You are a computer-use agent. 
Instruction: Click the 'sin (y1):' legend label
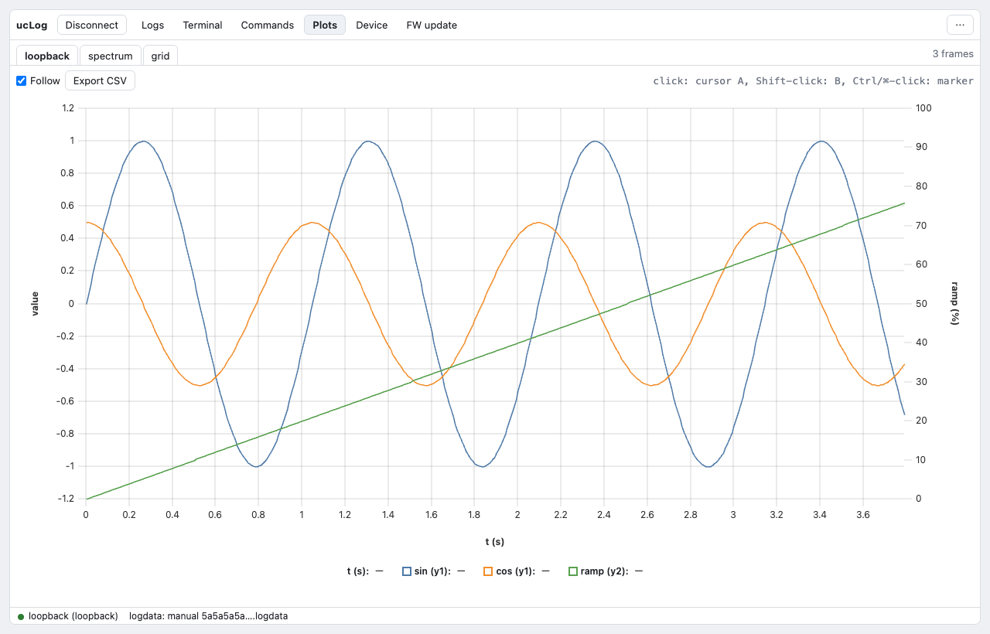click(432, 571)
